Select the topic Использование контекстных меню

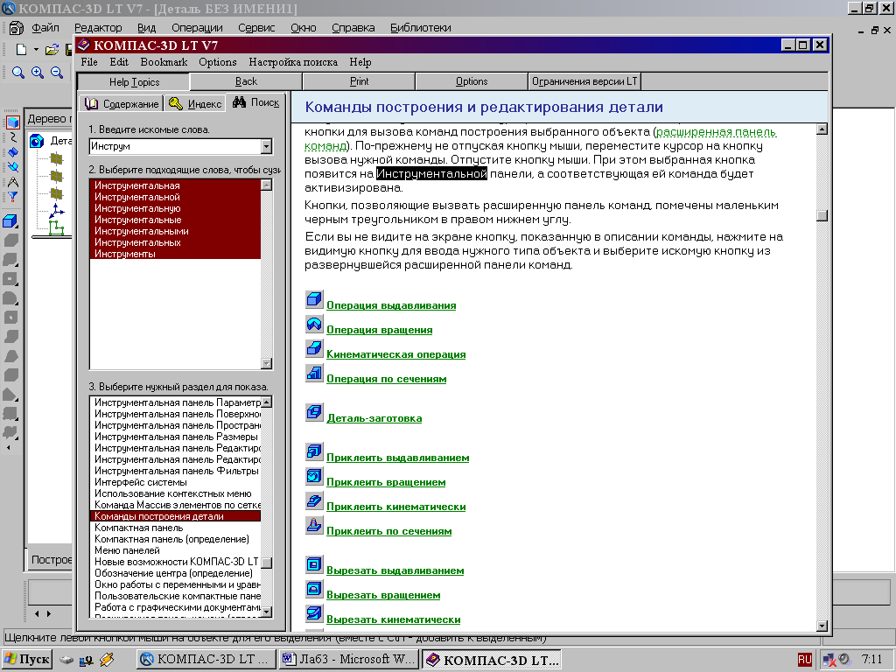pyautogui.click(x=175, y=493)
